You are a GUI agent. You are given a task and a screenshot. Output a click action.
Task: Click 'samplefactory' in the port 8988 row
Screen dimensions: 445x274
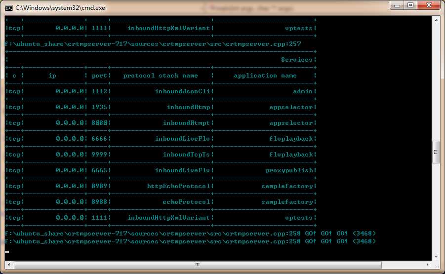[287, 202]
